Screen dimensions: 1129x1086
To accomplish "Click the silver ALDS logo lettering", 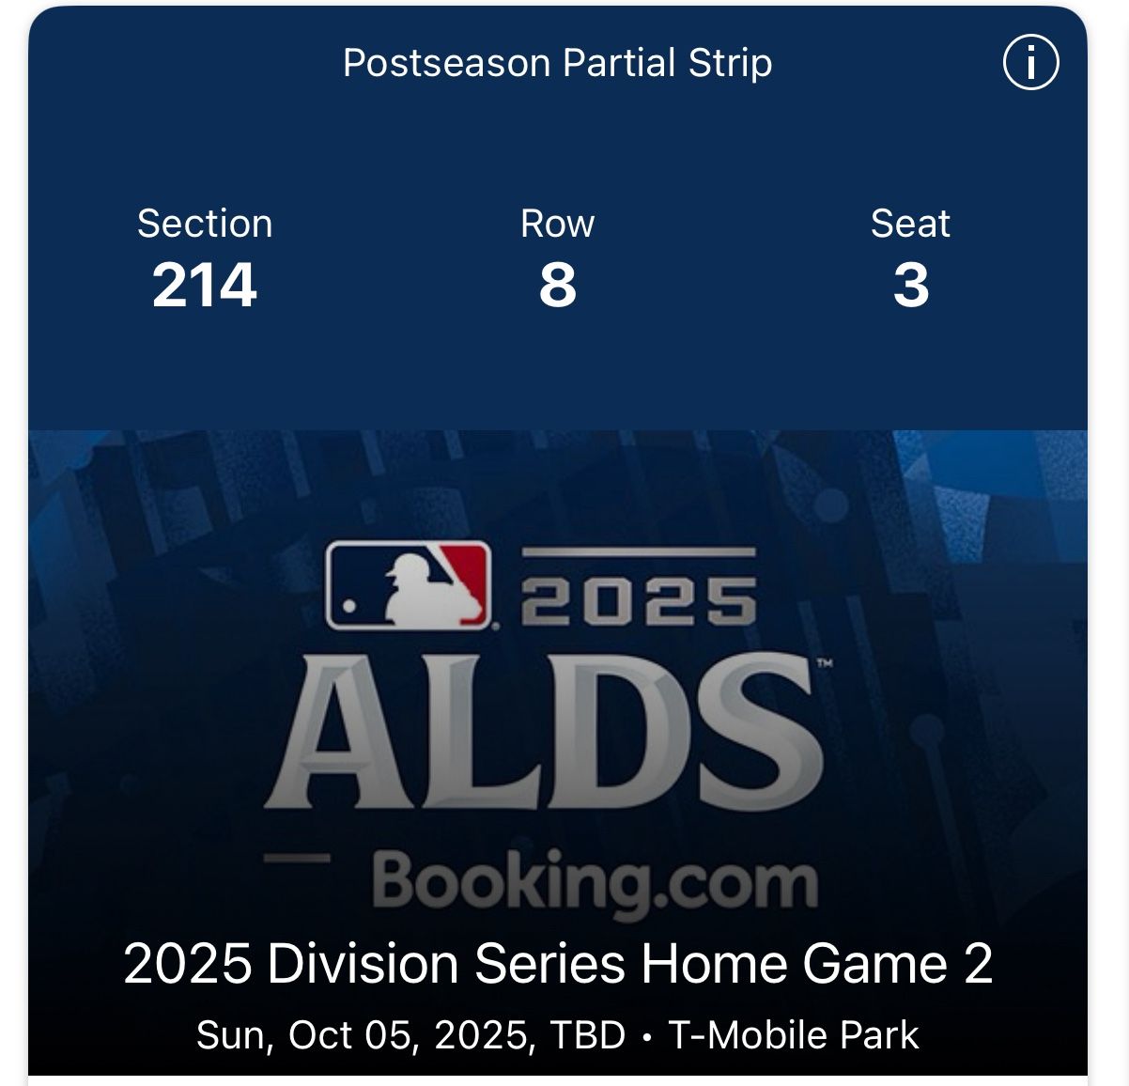I will tap(543, 732).
